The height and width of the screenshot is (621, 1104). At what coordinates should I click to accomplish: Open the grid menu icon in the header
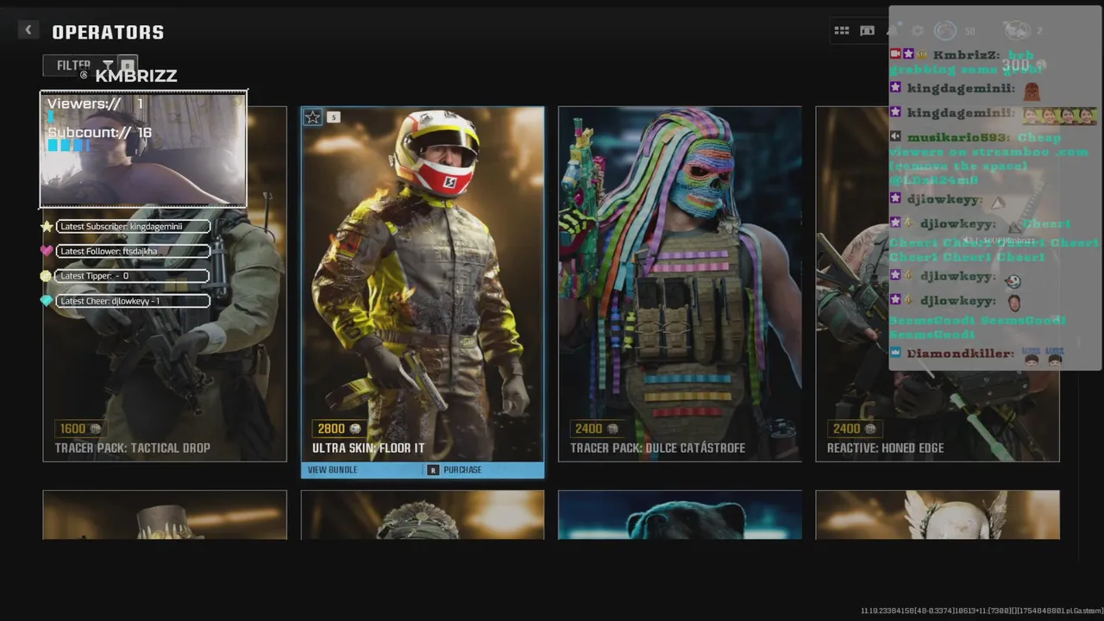click(842, 31)
